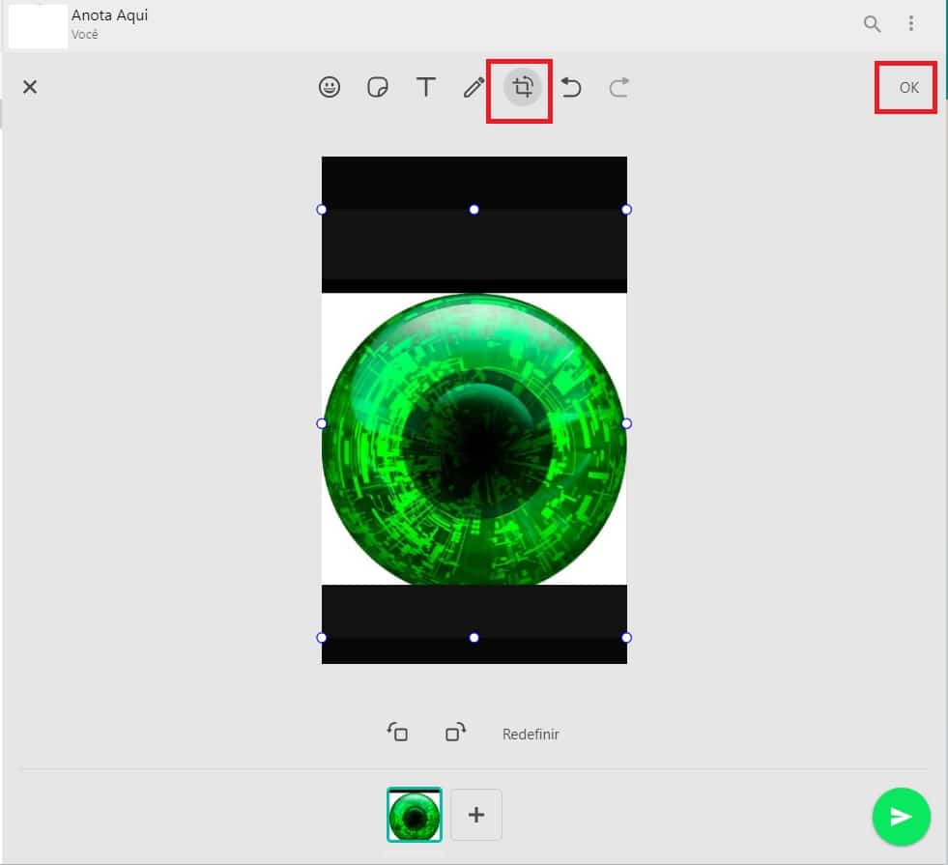Click the top-left crop handle
The height and width of the screenshot is (865, 948).
[x=322, y=209]
